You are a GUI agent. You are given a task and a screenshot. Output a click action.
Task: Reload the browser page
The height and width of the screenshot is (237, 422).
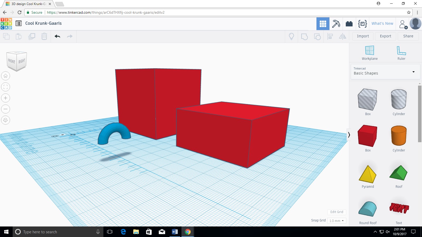pos(20,12)
